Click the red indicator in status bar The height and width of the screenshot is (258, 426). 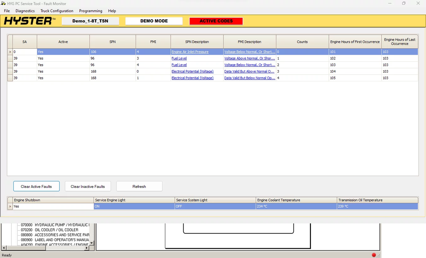tap(374, 255)
